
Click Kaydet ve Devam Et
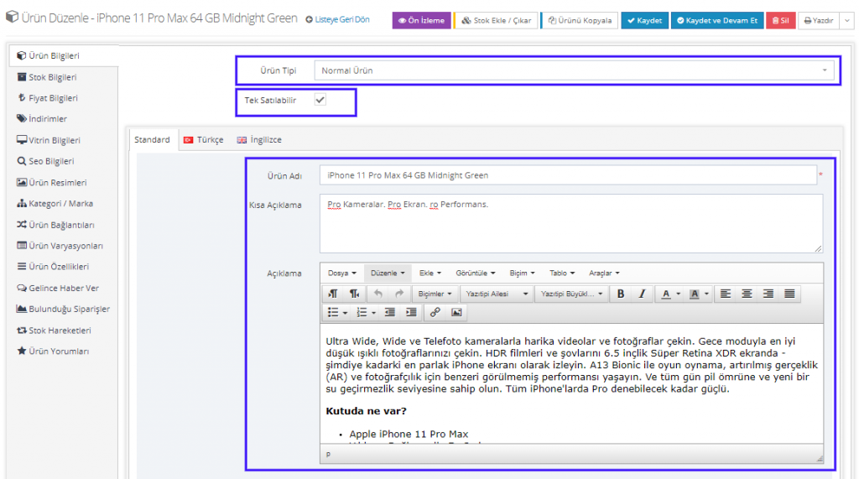click(x=717, y=20)
